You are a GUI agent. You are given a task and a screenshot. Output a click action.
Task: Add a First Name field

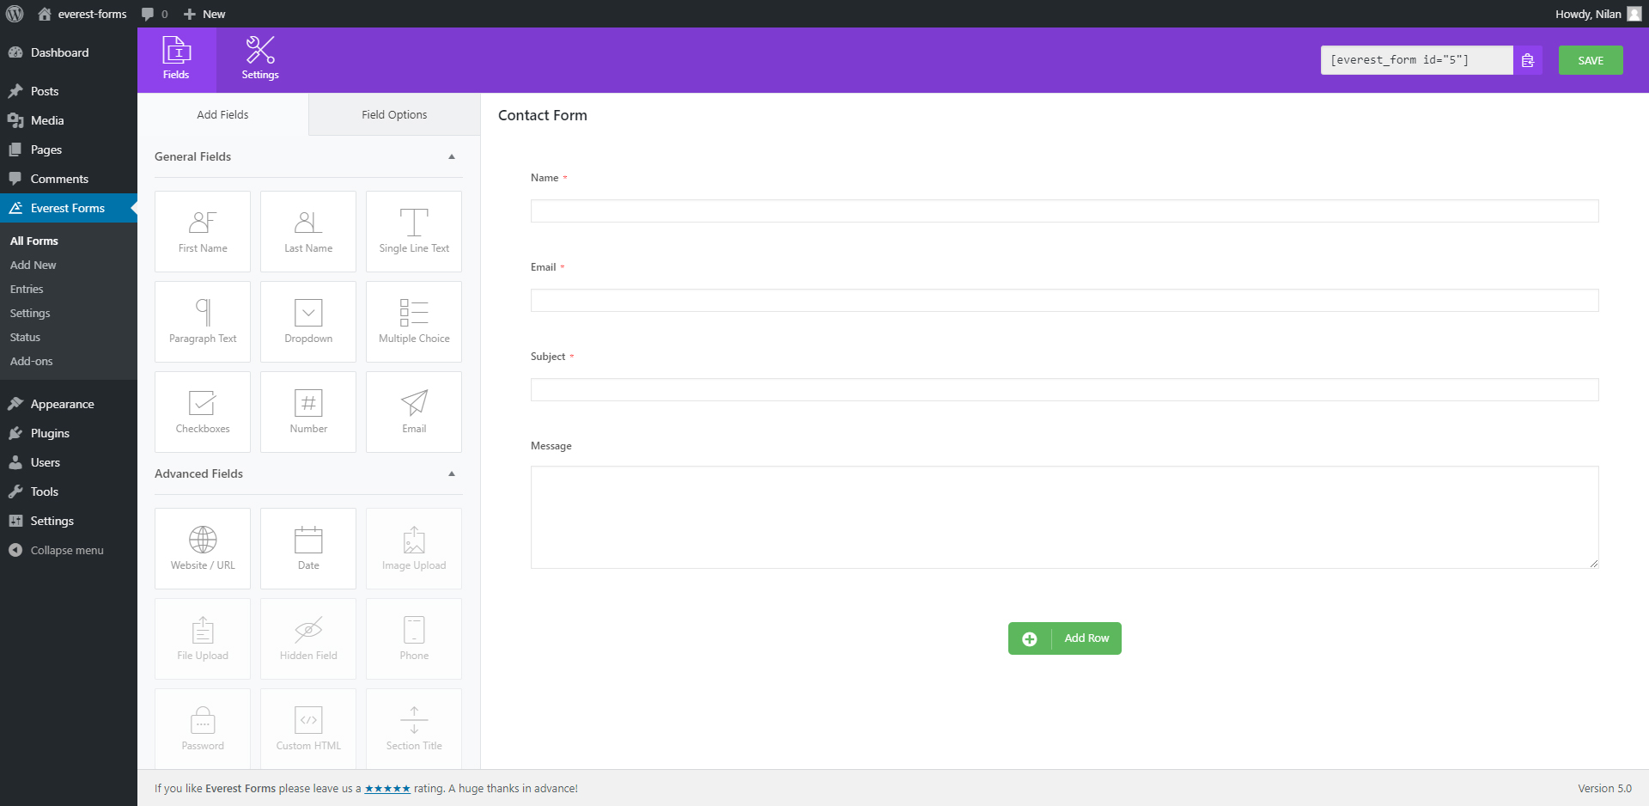pos(203,231)
